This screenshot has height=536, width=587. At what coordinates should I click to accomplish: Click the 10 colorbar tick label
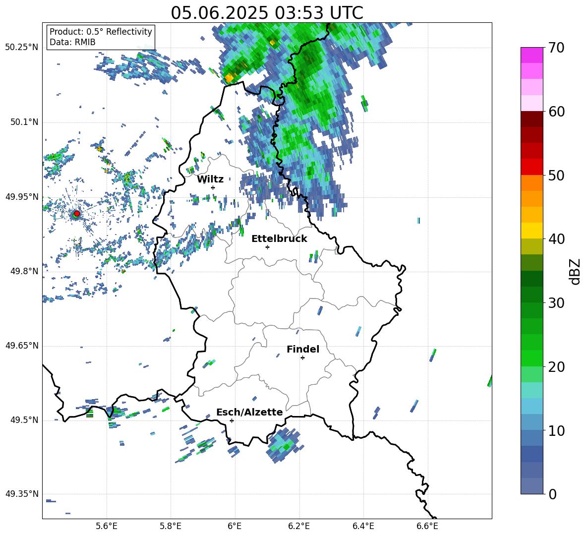pyautogui.click(x=556, y=431)
